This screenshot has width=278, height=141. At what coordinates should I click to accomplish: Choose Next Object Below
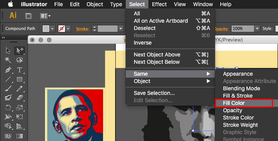point(170,62)
